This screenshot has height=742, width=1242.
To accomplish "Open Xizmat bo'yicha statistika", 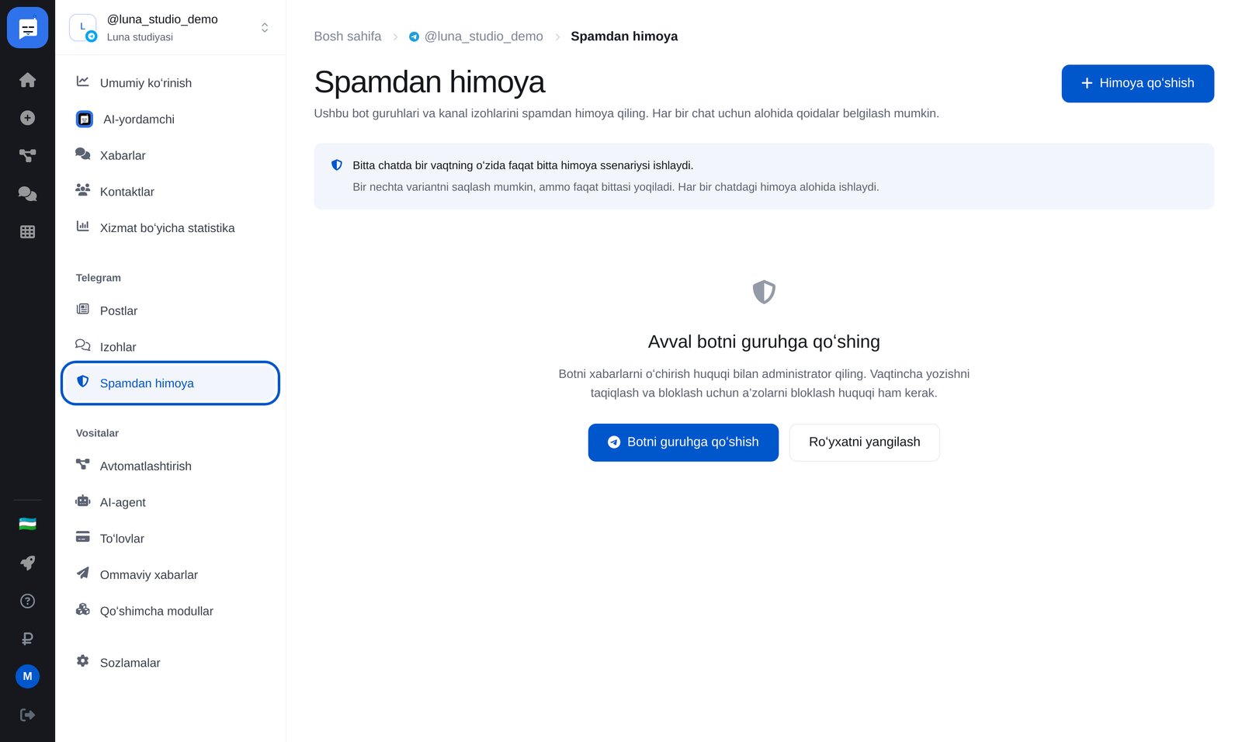I will click(x=171, y=228).
